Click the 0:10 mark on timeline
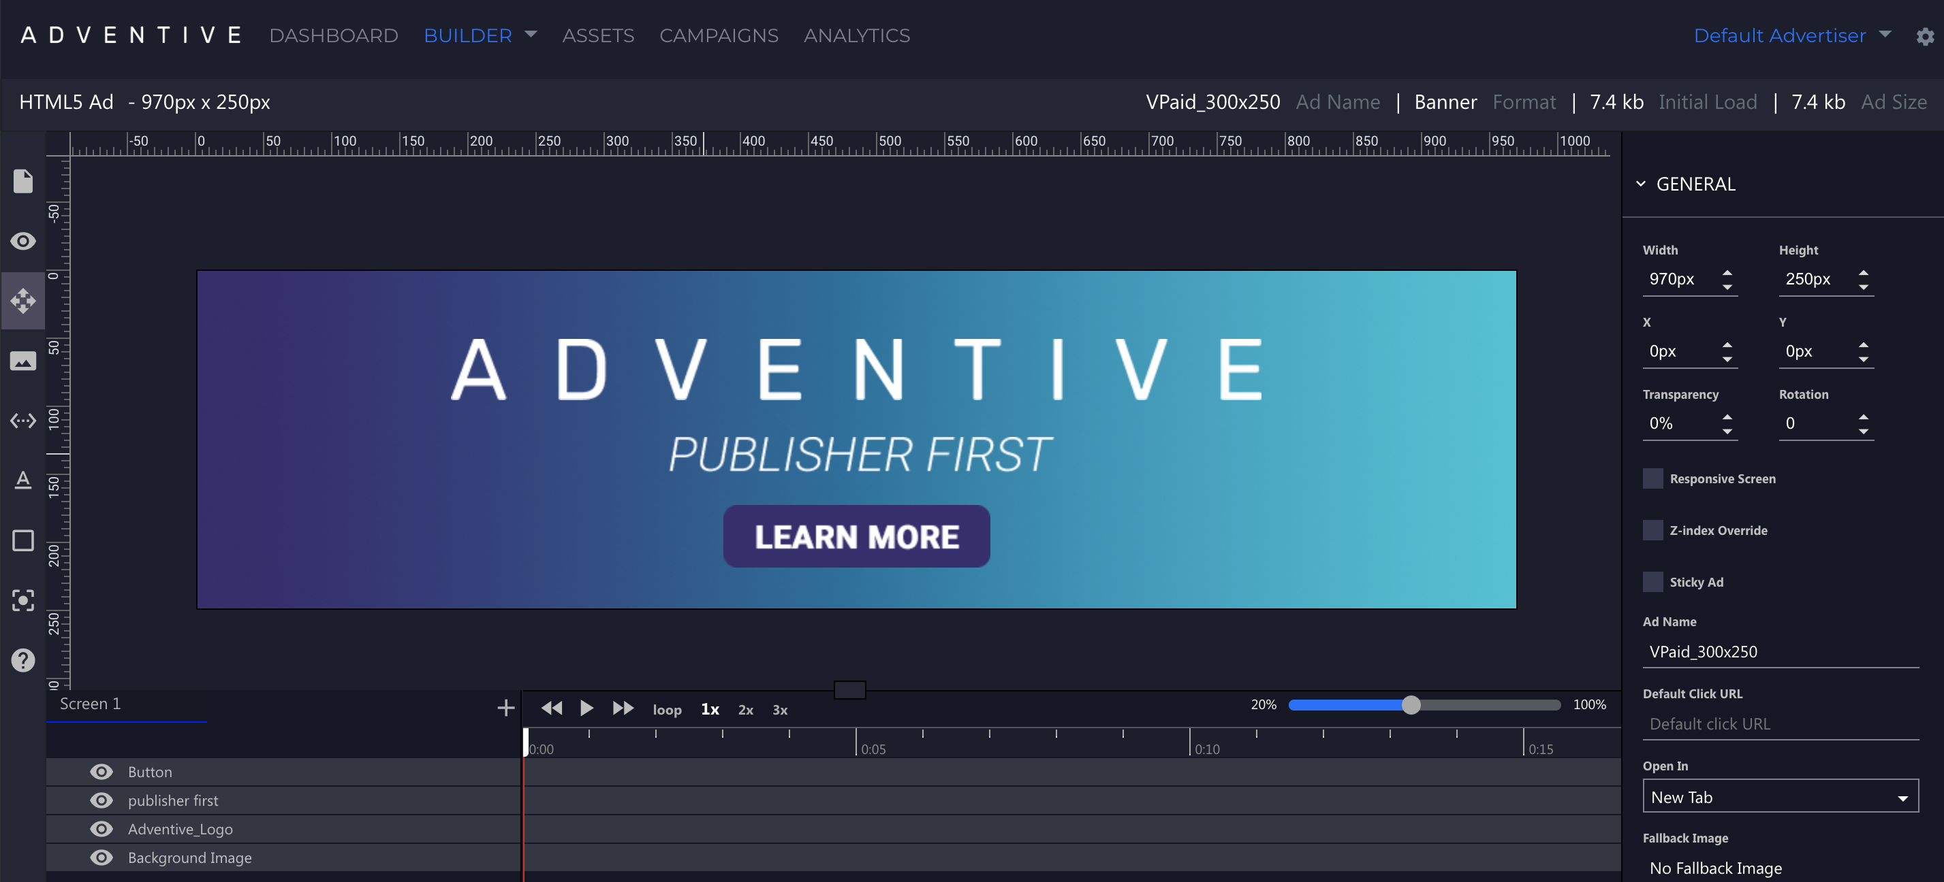 pyautogui.click(x=1207, y=749)
